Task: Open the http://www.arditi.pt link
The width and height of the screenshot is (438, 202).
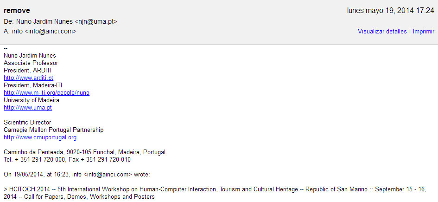Action: (x=28, y=78)
